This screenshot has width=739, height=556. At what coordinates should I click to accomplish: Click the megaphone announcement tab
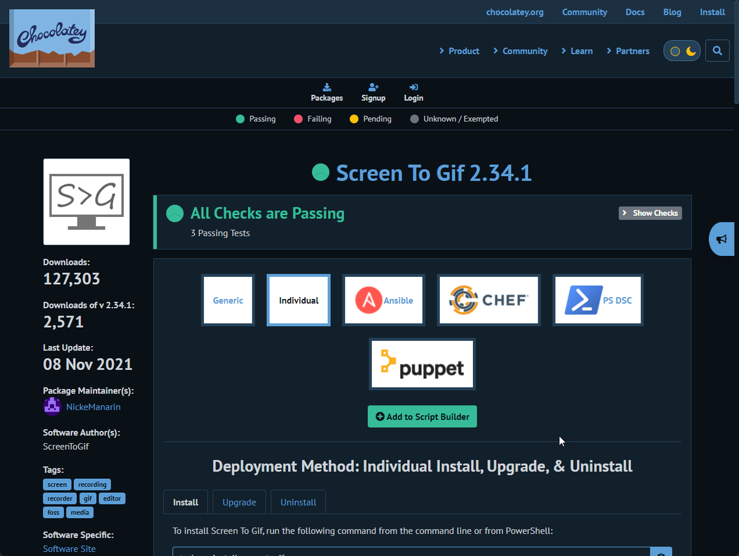[722, 239]
